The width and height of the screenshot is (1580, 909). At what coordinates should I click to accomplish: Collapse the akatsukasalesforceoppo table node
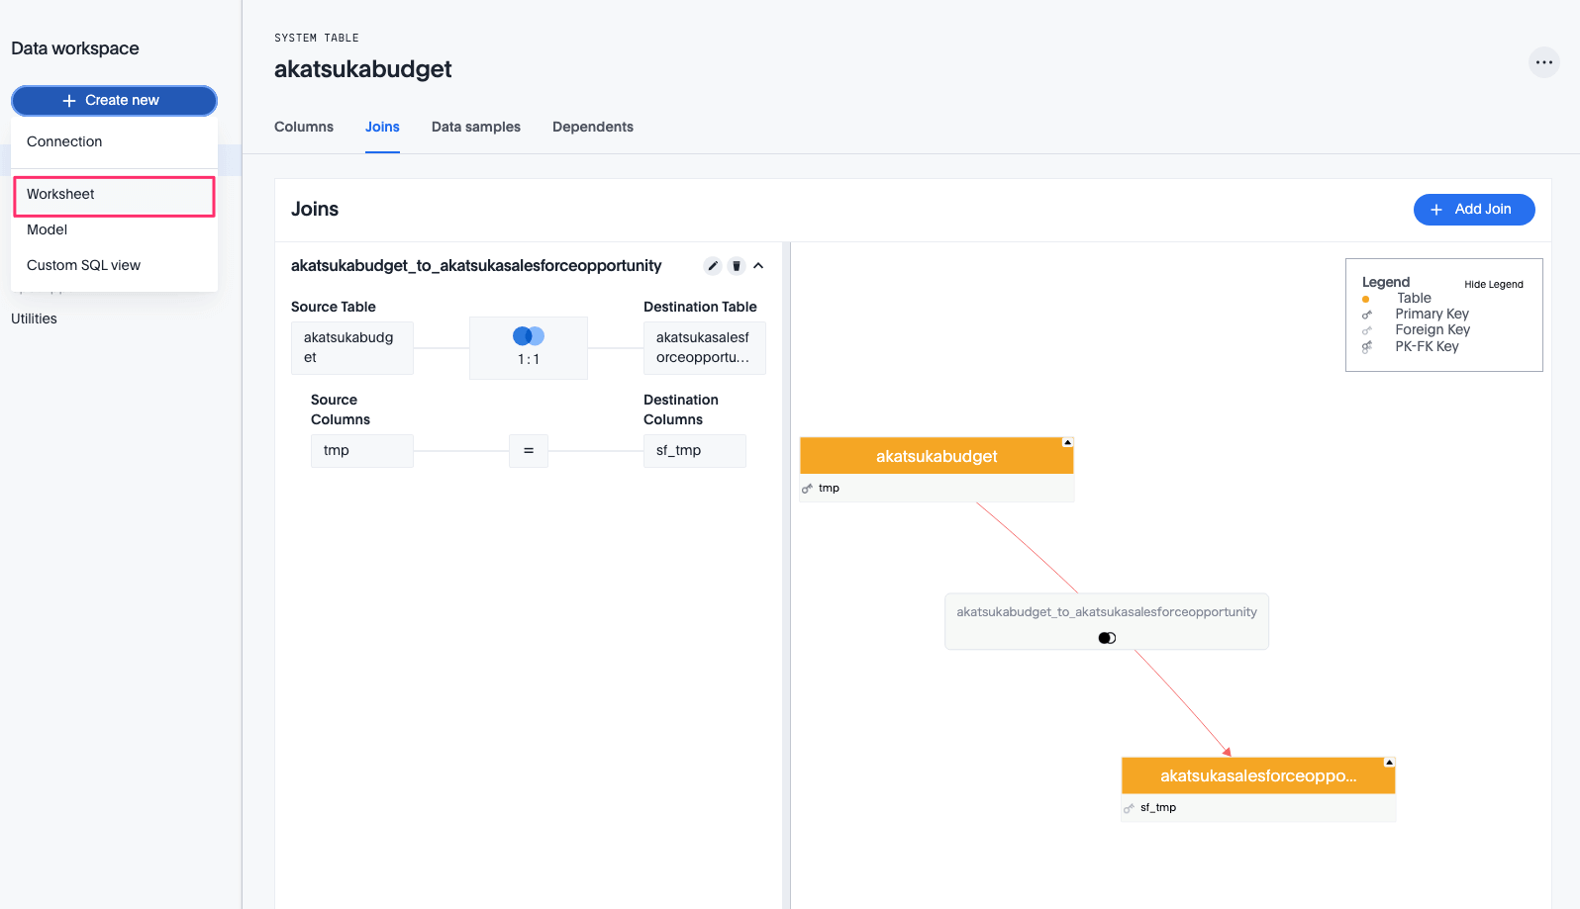coord(1389,763)
